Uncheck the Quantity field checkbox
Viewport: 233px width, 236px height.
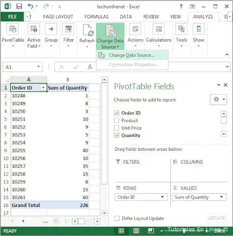point(116,135)
